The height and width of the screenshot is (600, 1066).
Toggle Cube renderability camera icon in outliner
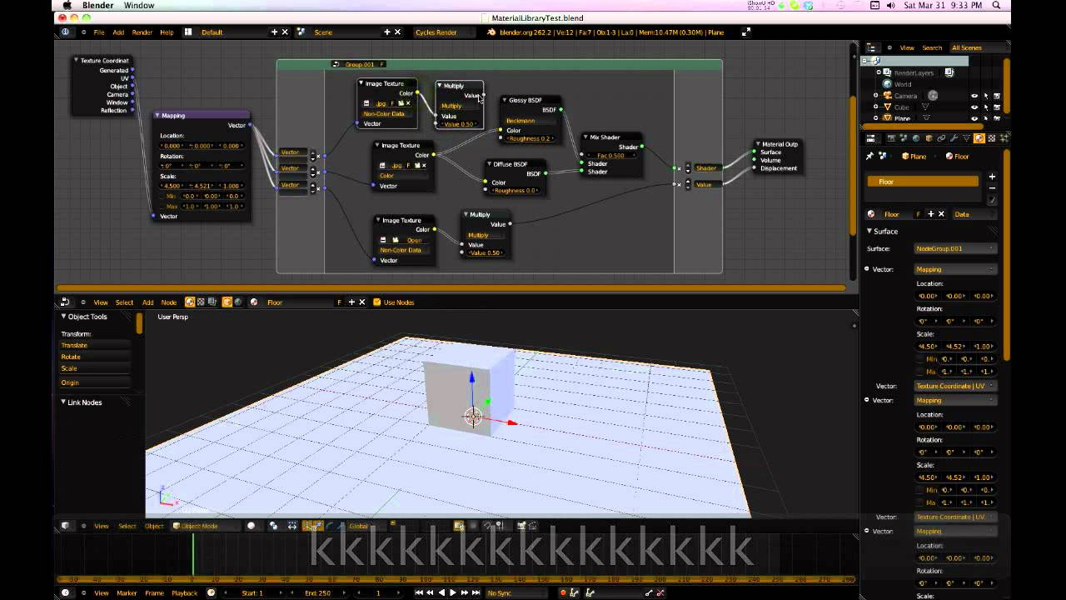(997, 107)
